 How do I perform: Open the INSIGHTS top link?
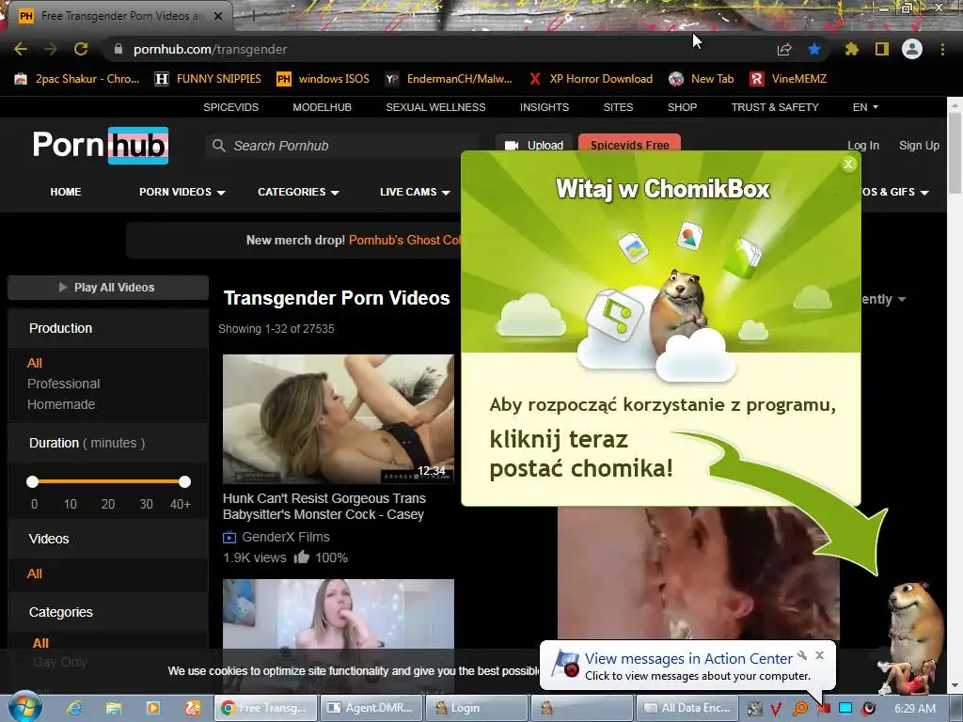tap(545, 107)
